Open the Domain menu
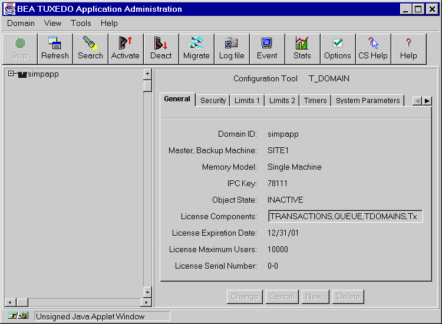 click(21, 23)
